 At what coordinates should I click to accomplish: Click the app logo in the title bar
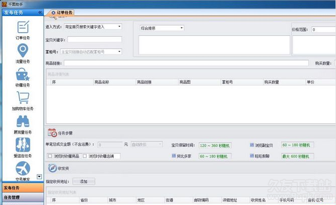click(x=5, y=4)
